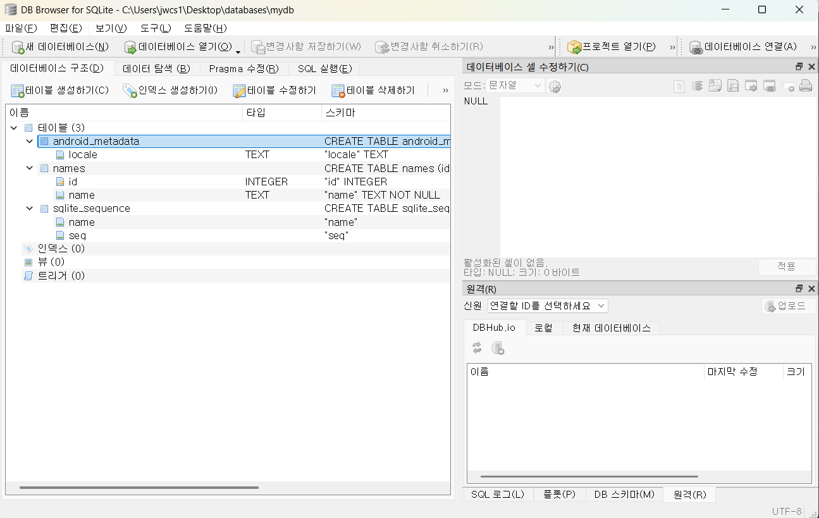The image size is (819, 518).
Task: Click the open project icon (프로젝트 열기)
Action: coord(575,47)
